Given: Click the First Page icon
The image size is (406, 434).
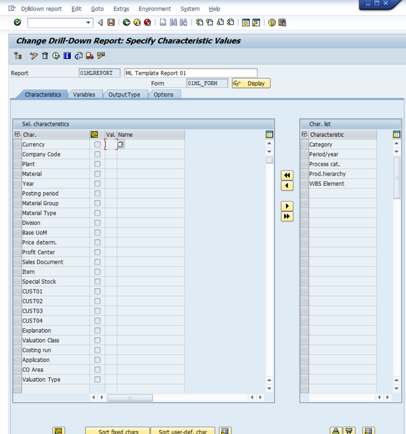Looking at the screenshot, I should [200, 23].
